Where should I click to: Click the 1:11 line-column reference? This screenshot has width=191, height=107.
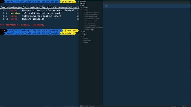click(x=5, y=19)
